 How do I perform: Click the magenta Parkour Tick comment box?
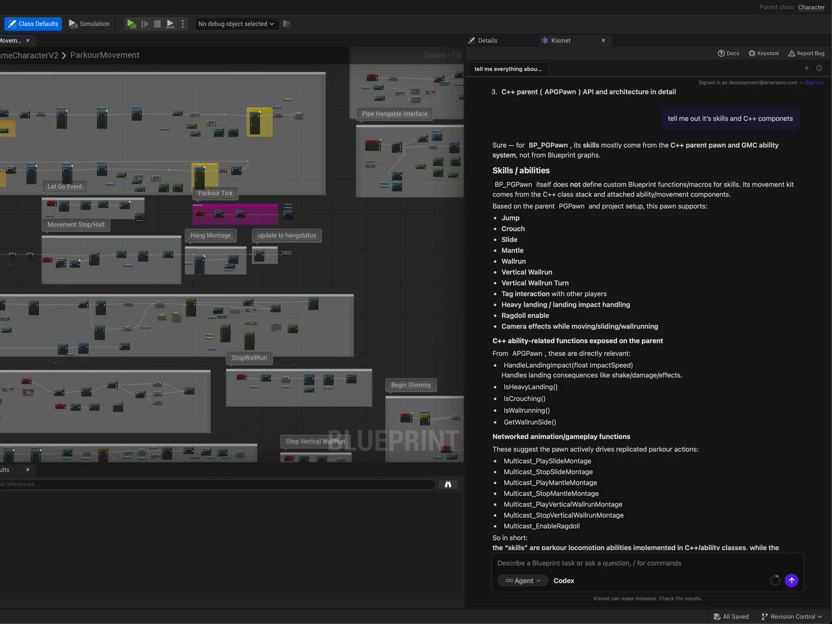235,214
